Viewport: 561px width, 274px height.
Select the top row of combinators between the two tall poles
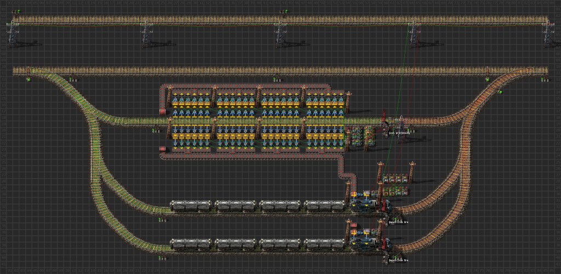point(394,178)
